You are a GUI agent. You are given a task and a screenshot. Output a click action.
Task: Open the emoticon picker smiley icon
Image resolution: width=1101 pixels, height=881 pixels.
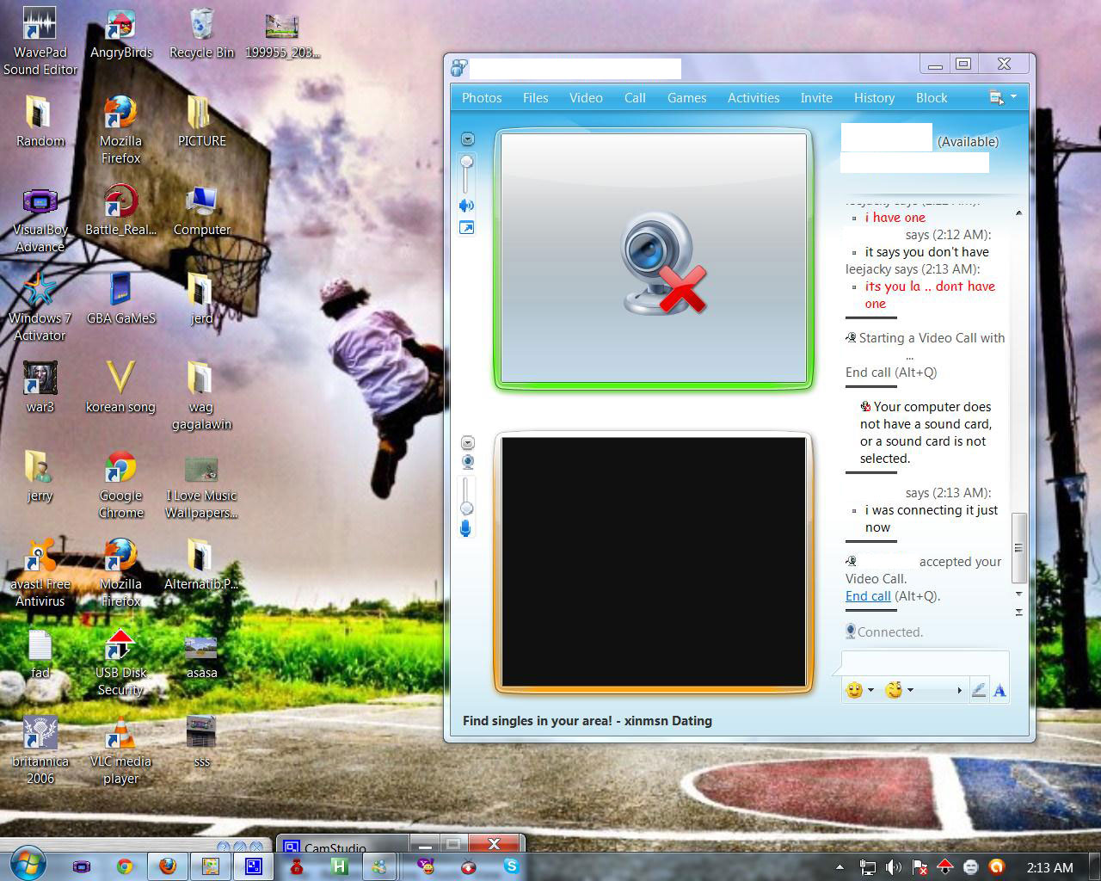[x=856, y=689]
